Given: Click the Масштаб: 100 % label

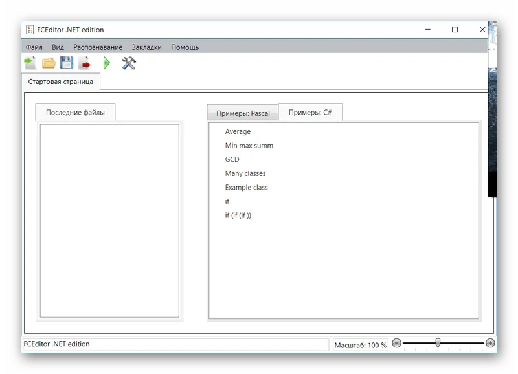Looking at the screenshot, I should coord(361,345).
